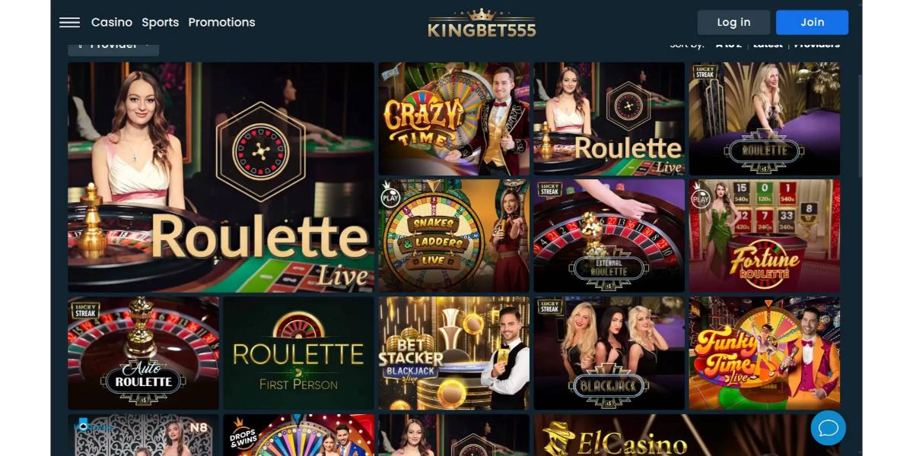Click the Play badge on Snakes & Ladders Live
This screenshot has width=913, height=456.
tap(390, 197)
